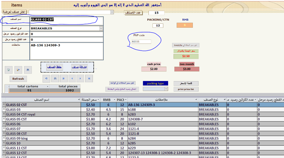Go to previous record arrow icon
This screenshot has height=158, width=284.
72,78
